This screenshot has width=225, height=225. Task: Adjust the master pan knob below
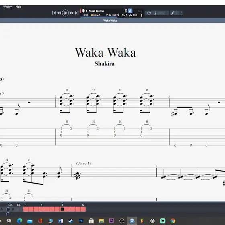tap(8, 214)
